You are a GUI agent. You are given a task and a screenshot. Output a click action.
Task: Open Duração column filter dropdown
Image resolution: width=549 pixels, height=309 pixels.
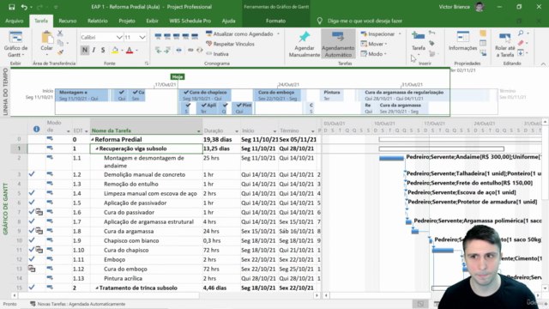pos(237,131)
